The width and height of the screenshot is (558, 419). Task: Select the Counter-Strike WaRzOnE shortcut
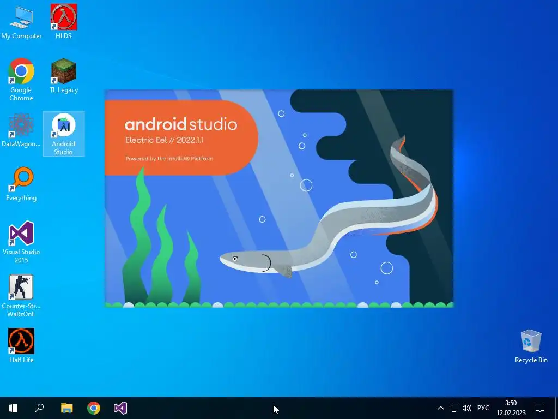click(21, 296)
